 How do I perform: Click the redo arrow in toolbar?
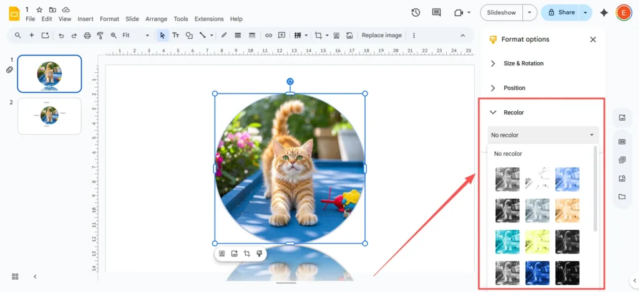(74, 35)
